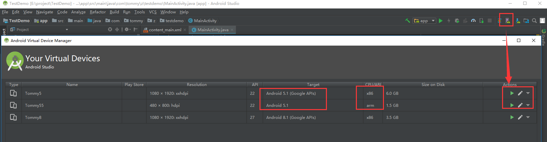Open the Analyze menu
The height and width of the screenshot is (142, 547).
click(78, 12)
